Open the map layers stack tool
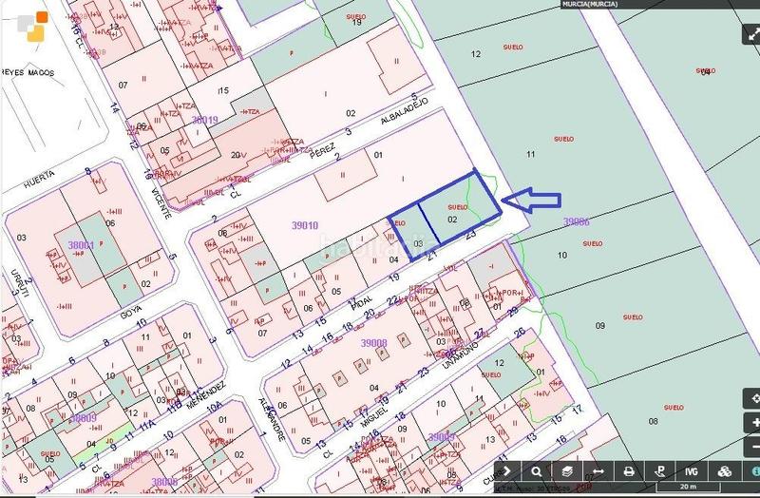The image size is (760, 498). (x=567, y=471)
